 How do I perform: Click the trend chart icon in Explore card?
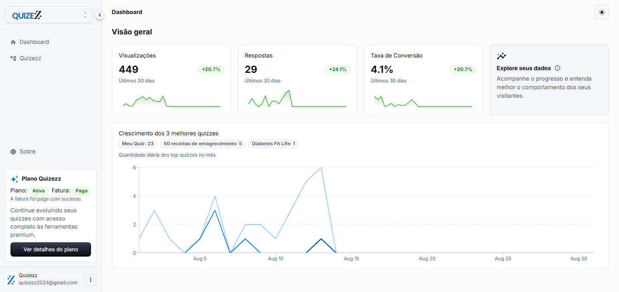(501, 56)
